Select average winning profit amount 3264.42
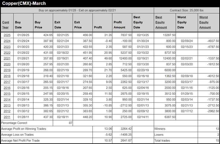This screenshot has height=144, width=220. click(122, 129)
